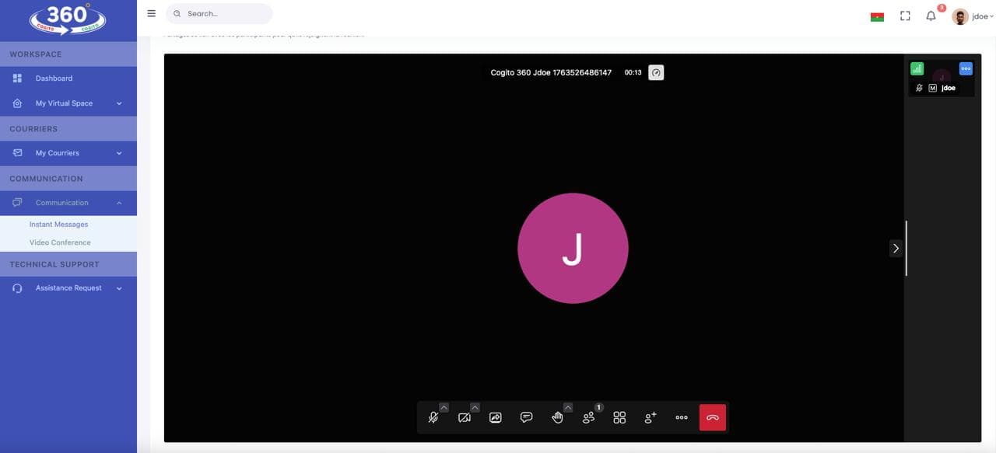
Task: Open audio options arrow above microphone
Action: (444, 407)
